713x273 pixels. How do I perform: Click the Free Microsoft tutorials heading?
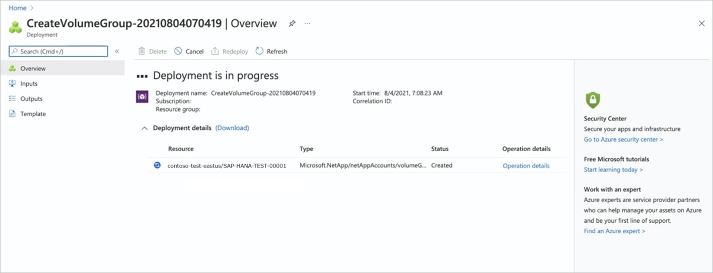pyautogui.click(x=616, y=159)
